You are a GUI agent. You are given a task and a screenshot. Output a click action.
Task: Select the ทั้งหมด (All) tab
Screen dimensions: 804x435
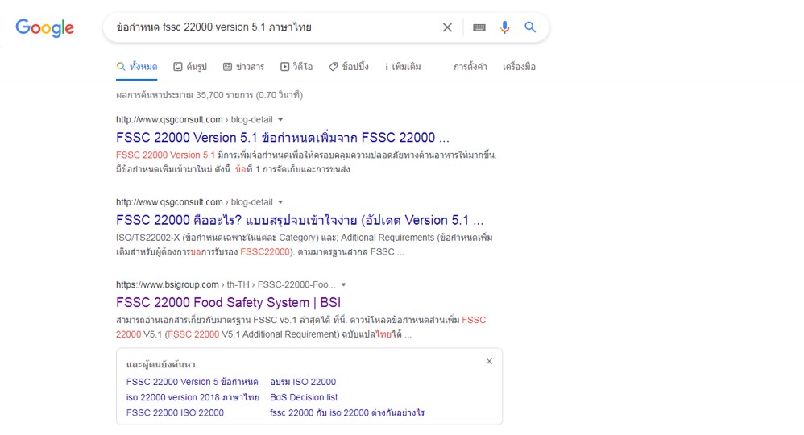pyautogui.click(x=137, y=67)
